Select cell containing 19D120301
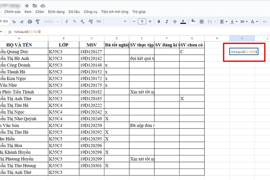The height and width of the screenshot is (180, 270). 91,166
